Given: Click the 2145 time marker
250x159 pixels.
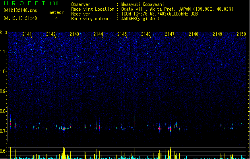Looking at the screenshot, I should [x=122, y=34].
